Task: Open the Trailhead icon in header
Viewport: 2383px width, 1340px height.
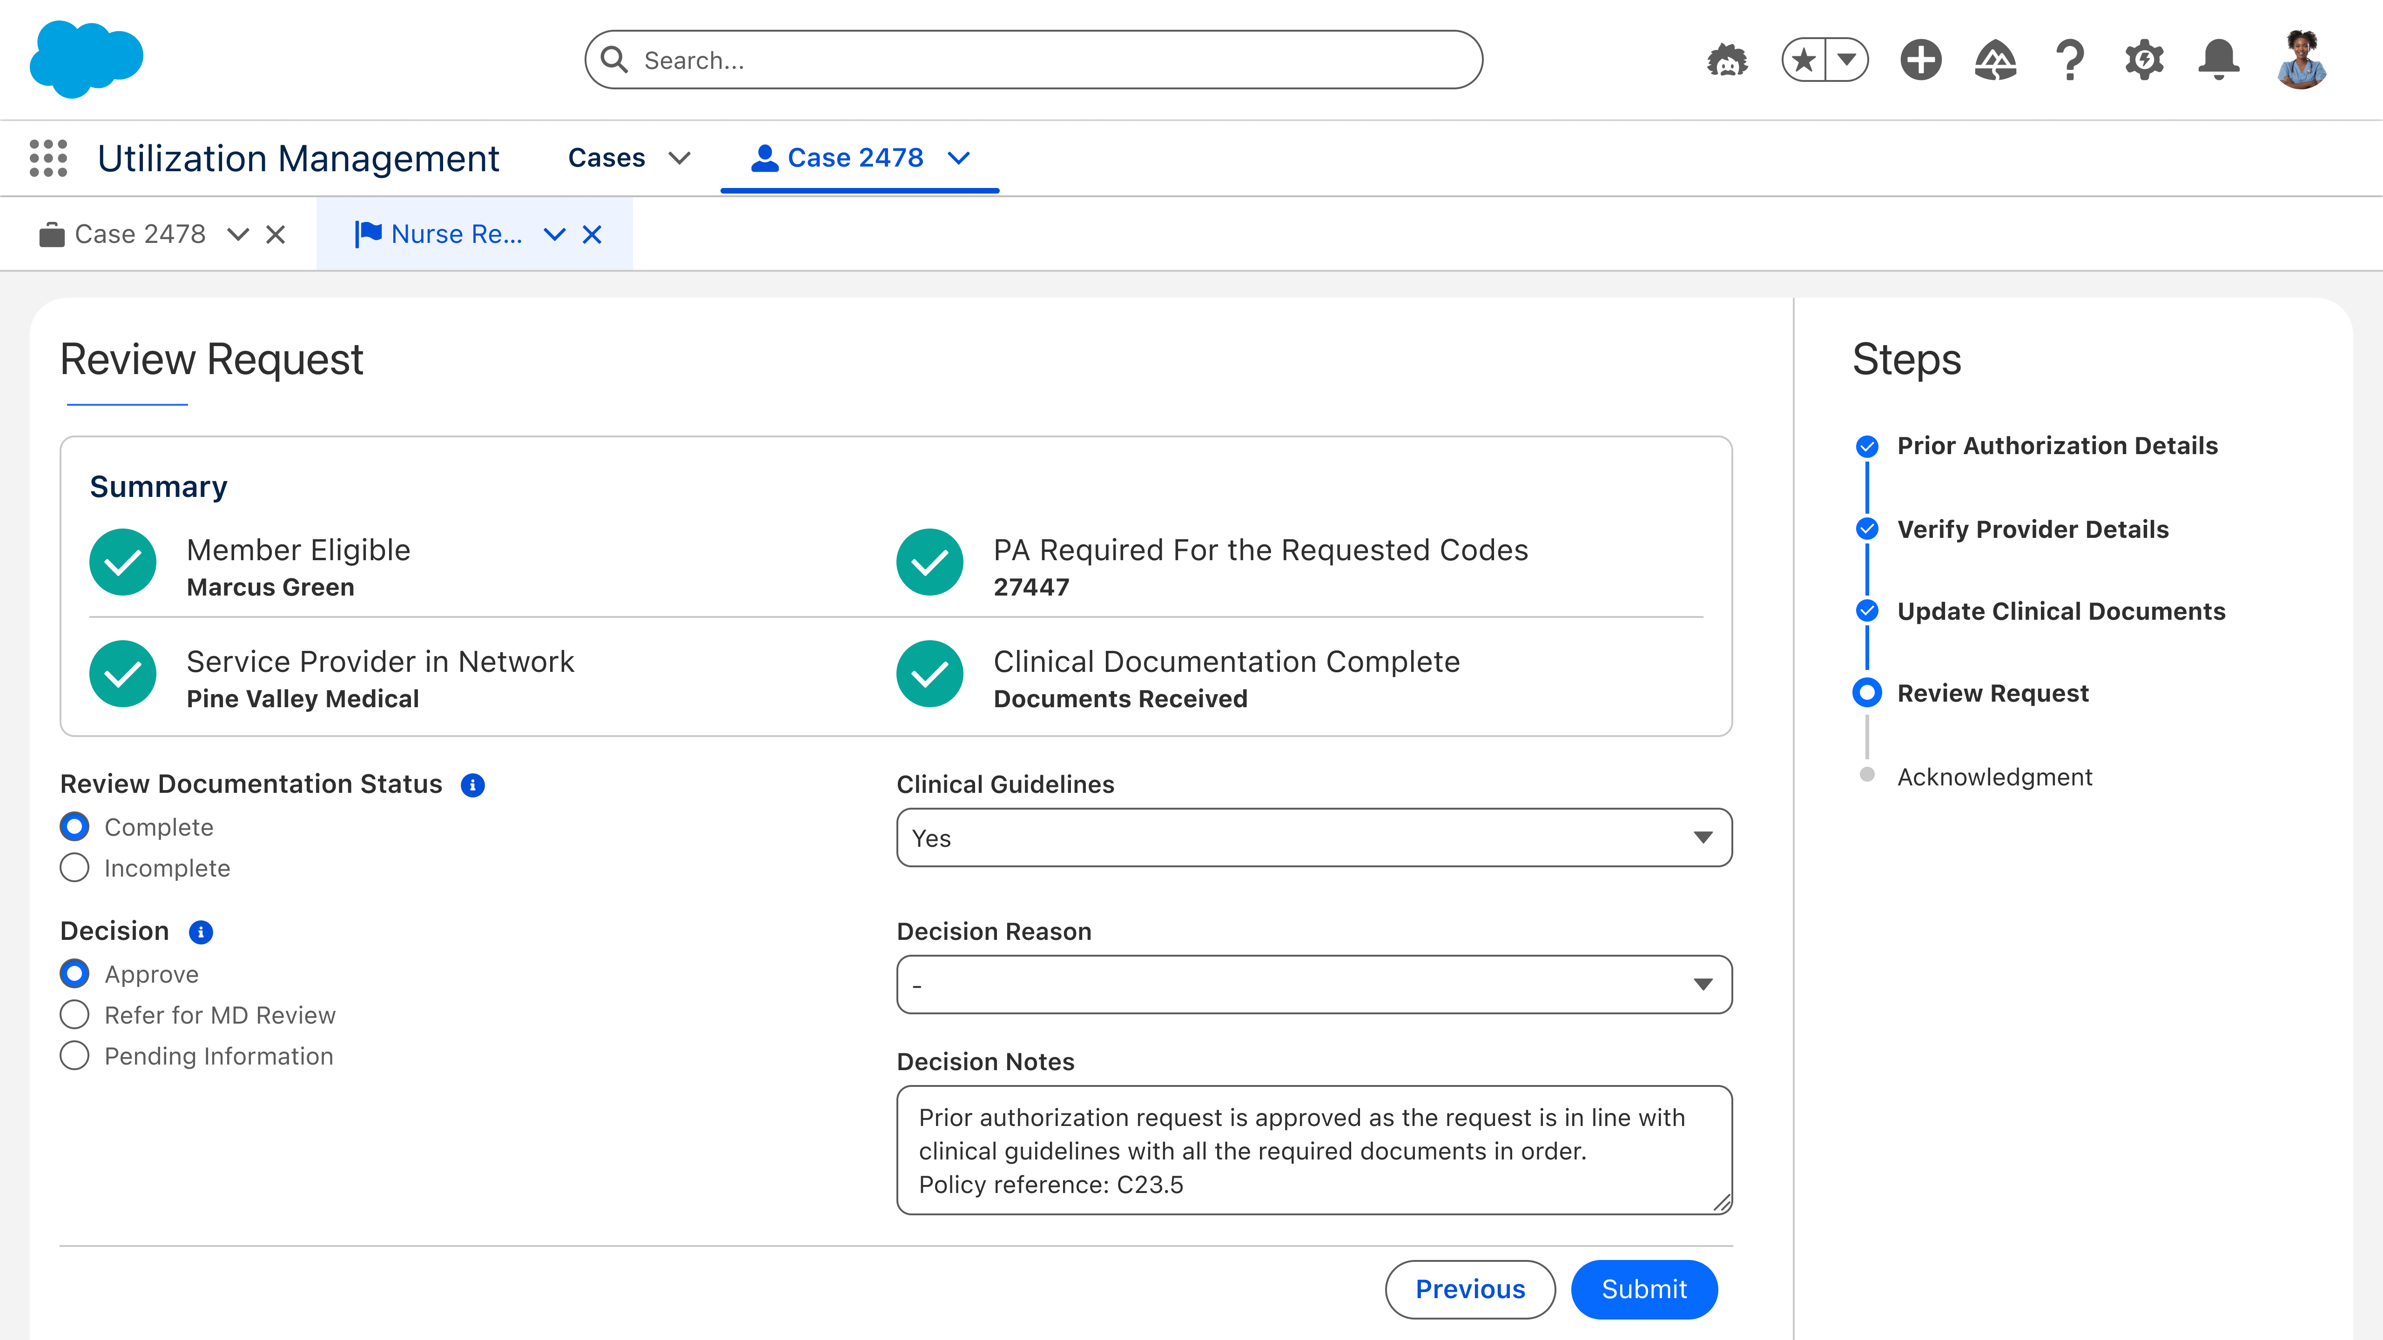Action: (1995, 61)
